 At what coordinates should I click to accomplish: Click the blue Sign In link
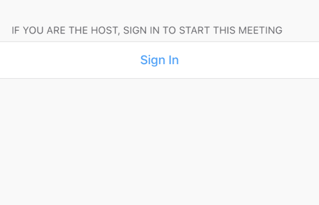point(159,60)
